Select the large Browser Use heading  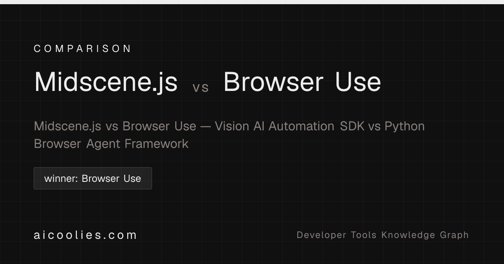tap(302, 82)
